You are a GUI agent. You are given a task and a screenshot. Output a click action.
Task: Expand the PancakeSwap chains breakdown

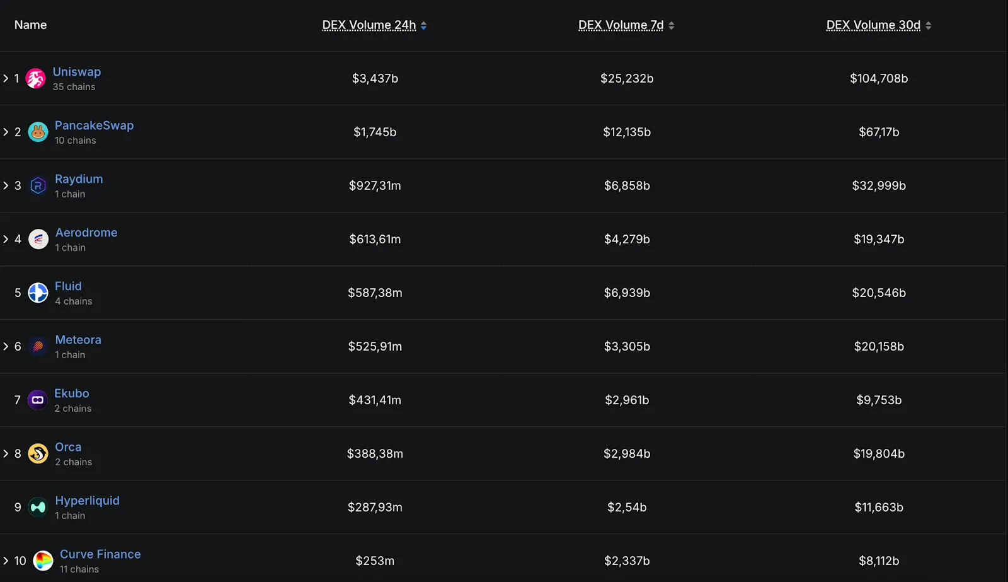click(x=6, y=132)
